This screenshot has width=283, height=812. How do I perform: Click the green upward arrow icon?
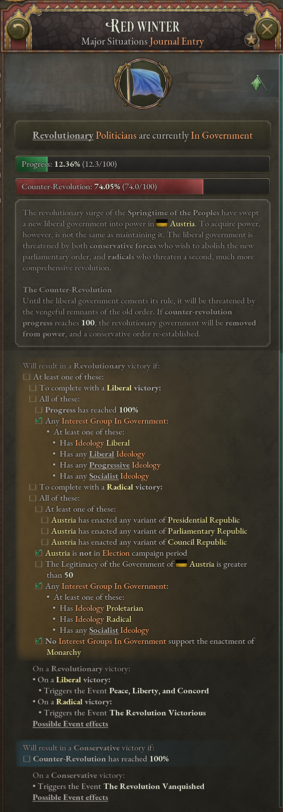point(258,83)
